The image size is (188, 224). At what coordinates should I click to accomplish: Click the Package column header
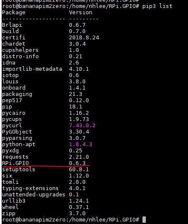pos(14,13)
